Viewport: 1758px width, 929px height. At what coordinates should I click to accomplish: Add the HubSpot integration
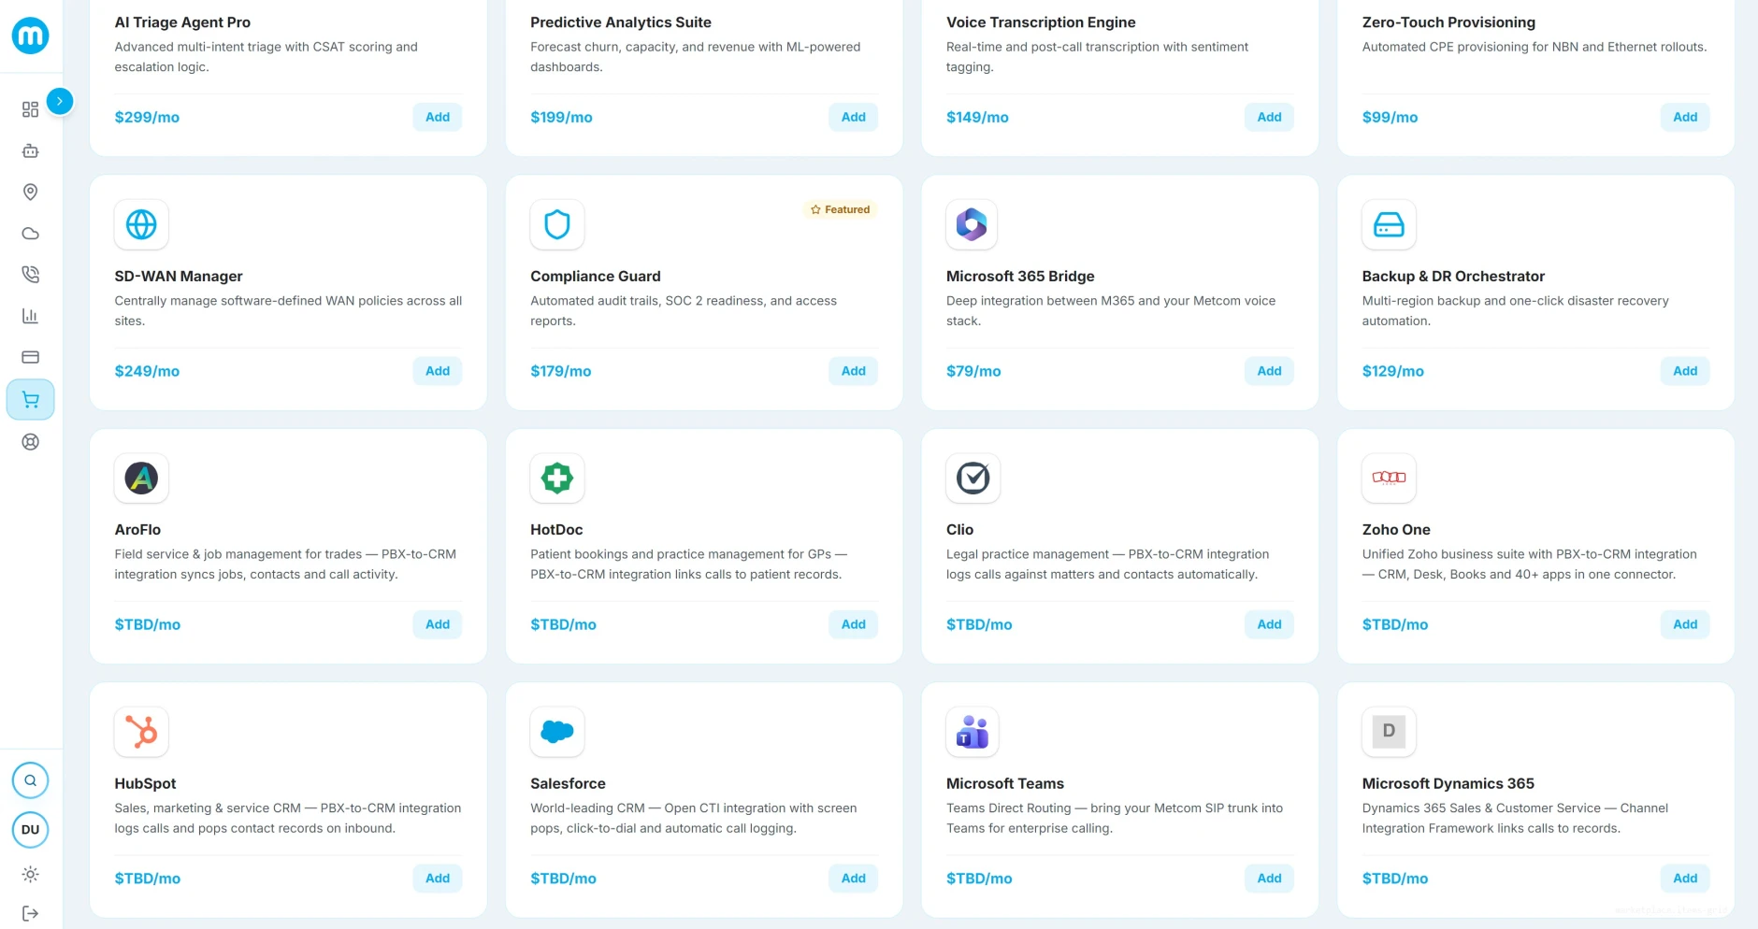(x=438, y=879)
